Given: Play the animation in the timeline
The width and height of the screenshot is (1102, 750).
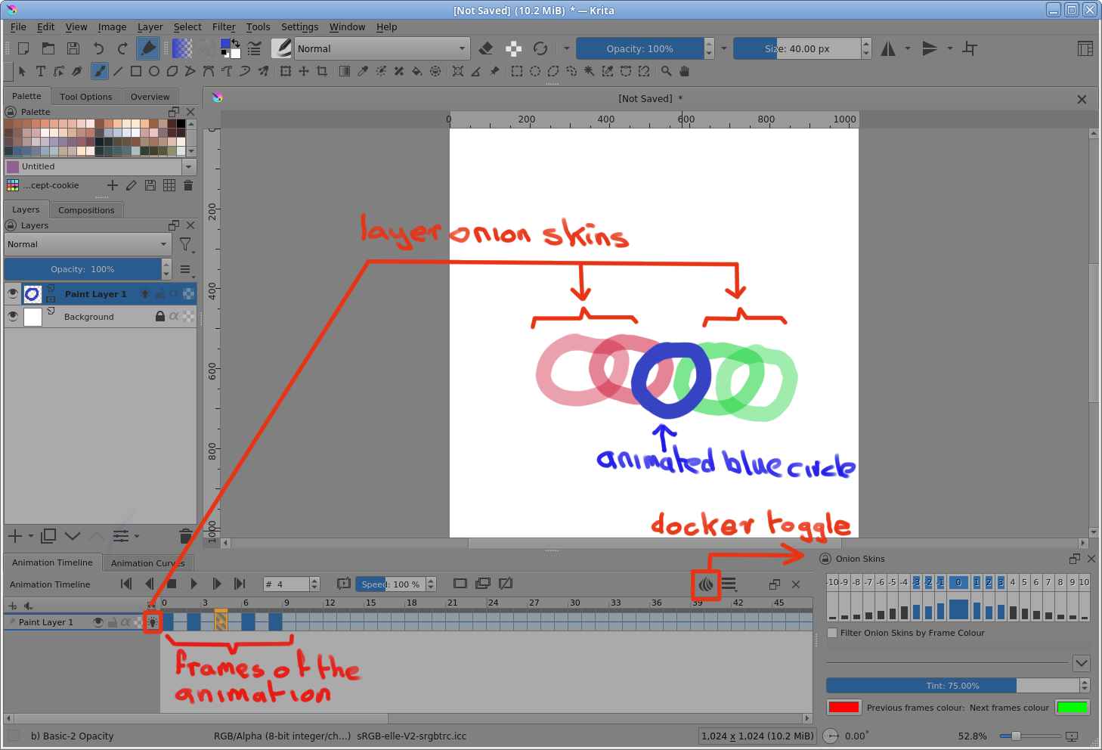Looking at the screenshot, I should [x=194, y=584].
